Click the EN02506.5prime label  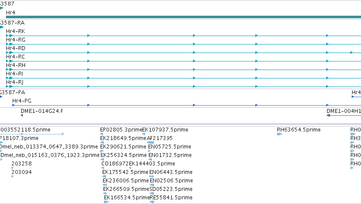[x=171, y=181]
